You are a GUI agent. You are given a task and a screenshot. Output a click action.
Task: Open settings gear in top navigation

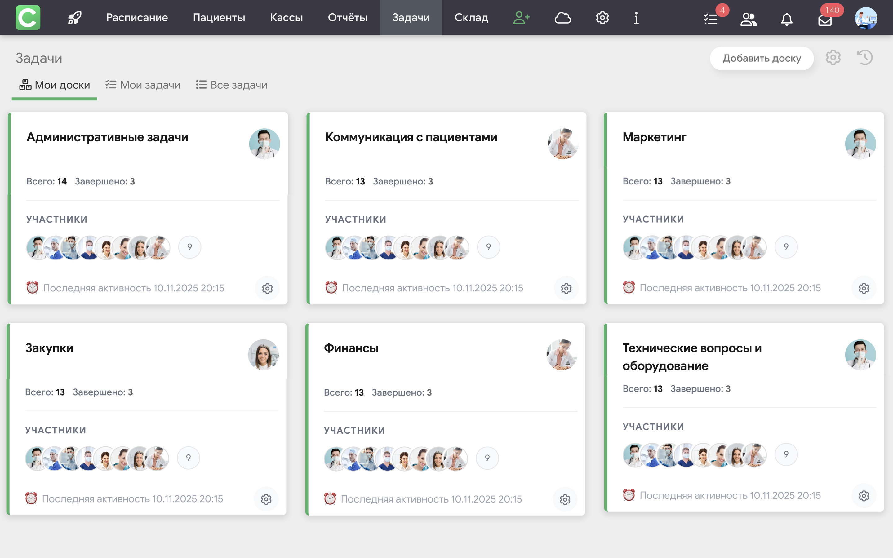click(x=602, y=18)
